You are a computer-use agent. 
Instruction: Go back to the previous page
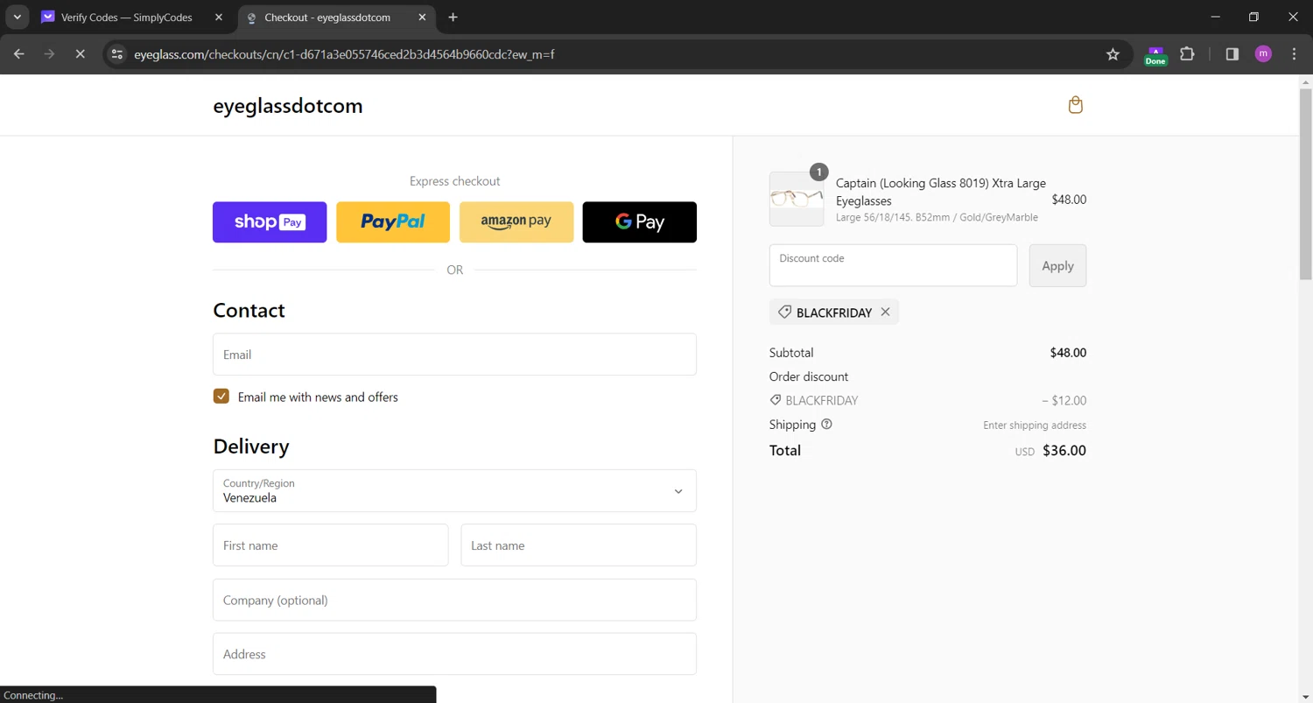click(x=19, y=54)
